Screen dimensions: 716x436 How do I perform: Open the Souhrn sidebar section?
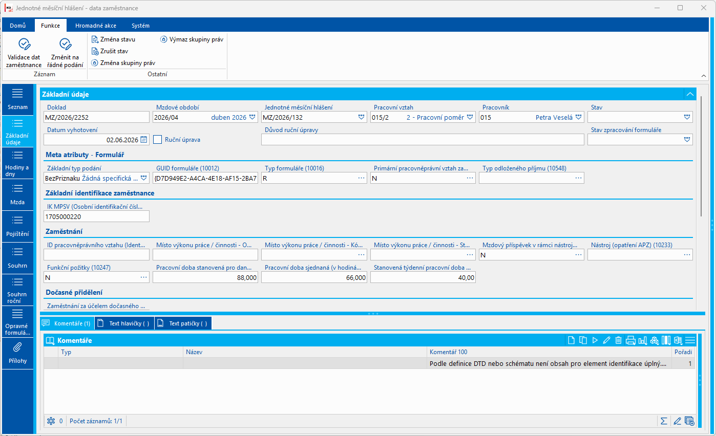[x=17, y=258]
